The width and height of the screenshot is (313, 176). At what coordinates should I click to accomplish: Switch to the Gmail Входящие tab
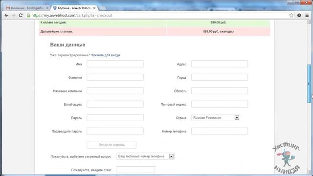[27, 8]
